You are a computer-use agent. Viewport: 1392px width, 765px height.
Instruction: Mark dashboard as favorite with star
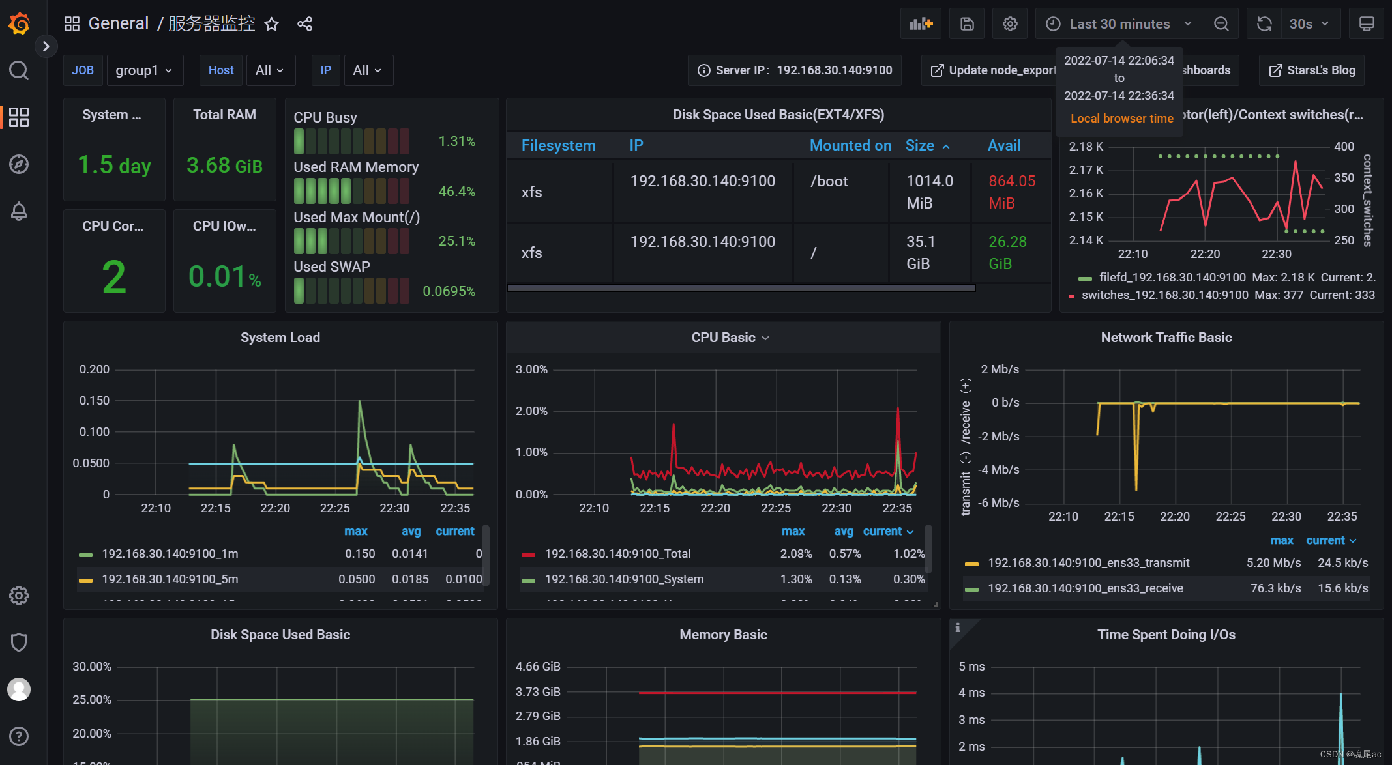point(272,24)
